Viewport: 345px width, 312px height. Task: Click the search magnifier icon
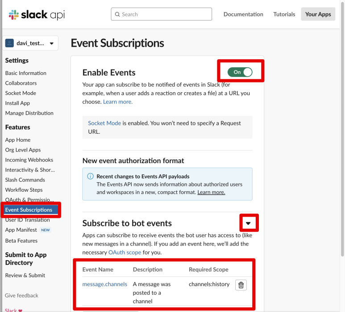pyautogui.click(x=117, y=14)
